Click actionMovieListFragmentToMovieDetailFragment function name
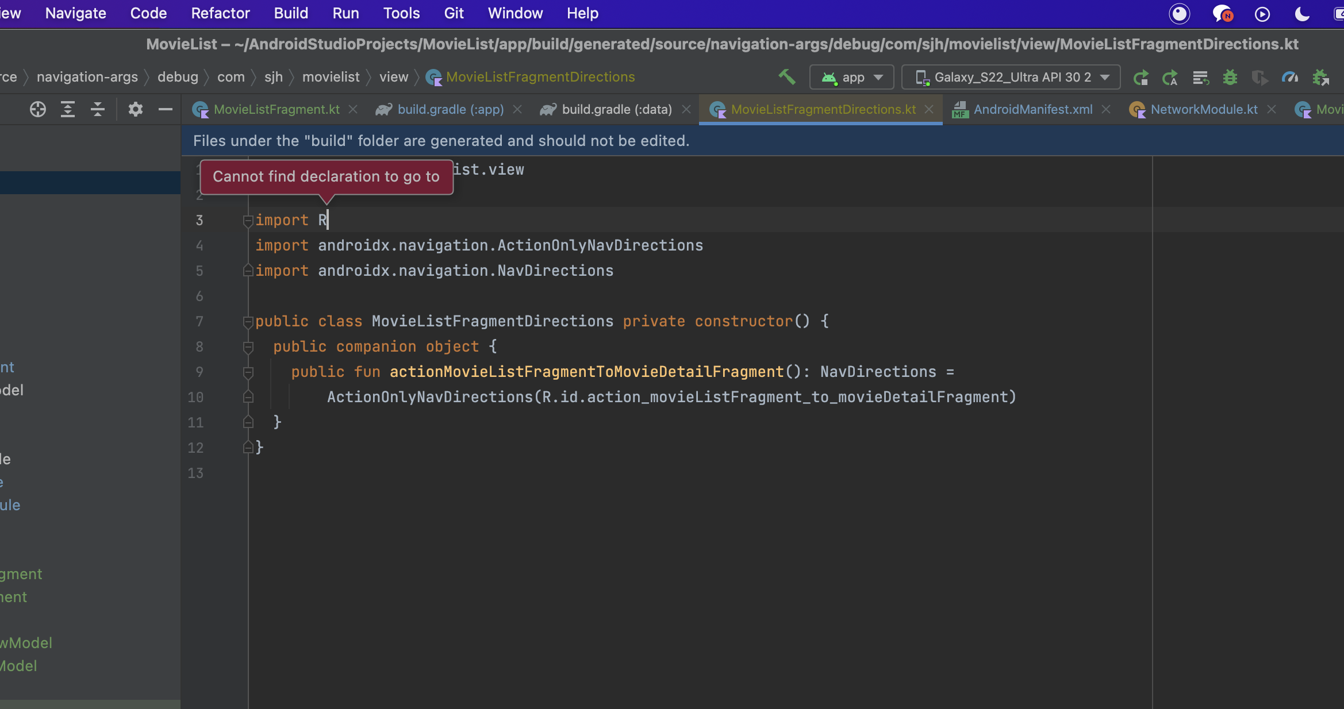1344x709 pixels. (587, 372)
